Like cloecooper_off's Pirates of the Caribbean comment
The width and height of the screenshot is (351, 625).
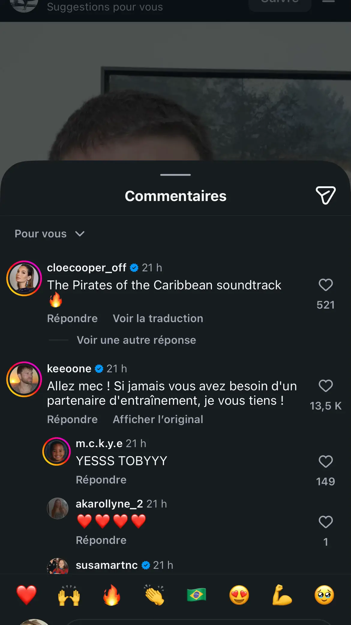[325, 285]
